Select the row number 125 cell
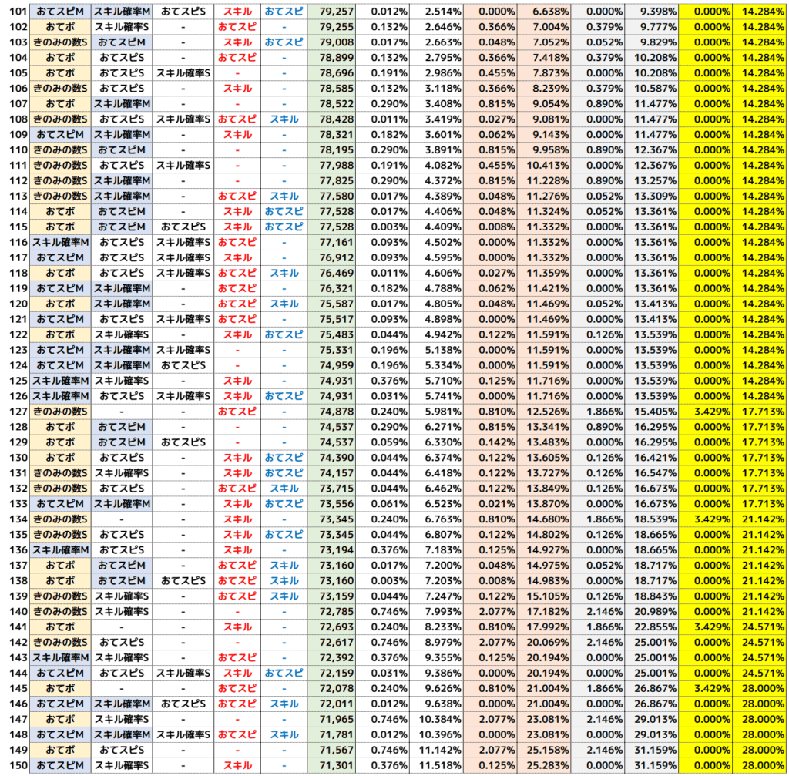789x776 pixels. 15,381
